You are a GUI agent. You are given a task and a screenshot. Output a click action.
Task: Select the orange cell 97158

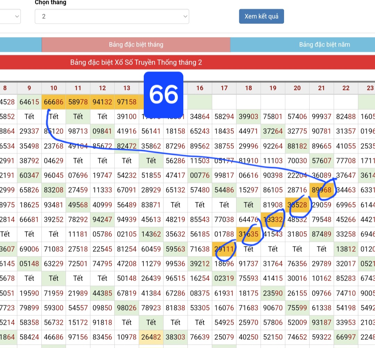click(x=127, y=102)
